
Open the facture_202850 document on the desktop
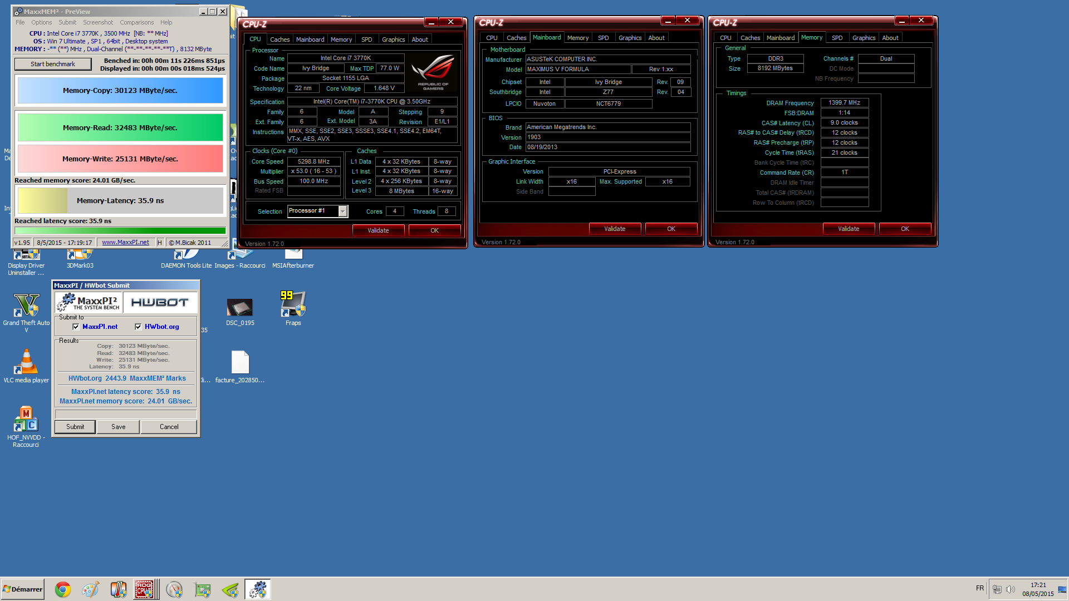click(240, 367)
